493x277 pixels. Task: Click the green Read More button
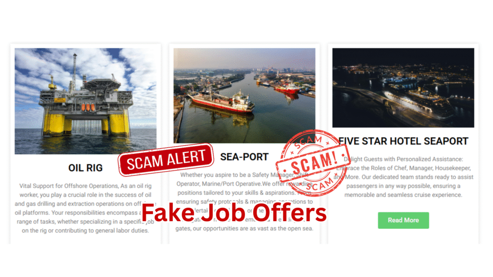pyautogui.click(x=403, y=220)
